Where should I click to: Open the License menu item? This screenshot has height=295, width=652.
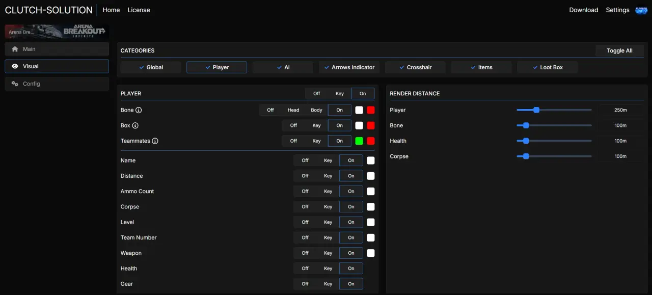click(x=139, y=10)
